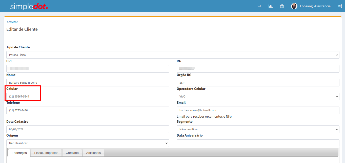Expand the Segmento dropdown
Image resolution: width=345 pixels, height=163 pixels.
(258, 129)
